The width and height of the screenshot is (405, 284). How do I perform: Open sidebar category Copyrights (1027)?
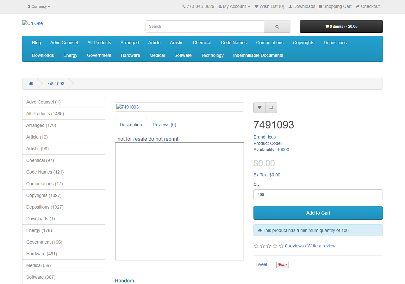[64, 195]
